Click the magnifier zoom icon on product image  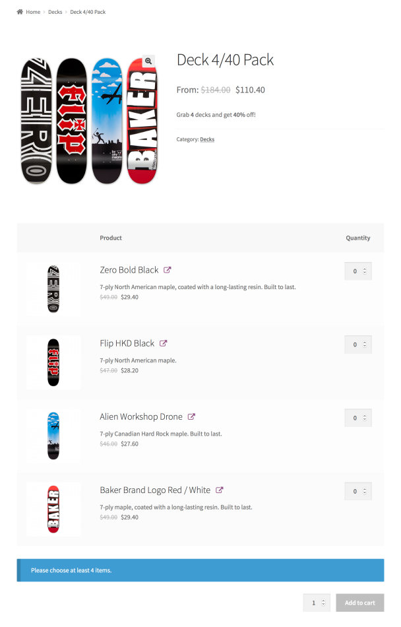pyautogui.click(x=148, y=61)
